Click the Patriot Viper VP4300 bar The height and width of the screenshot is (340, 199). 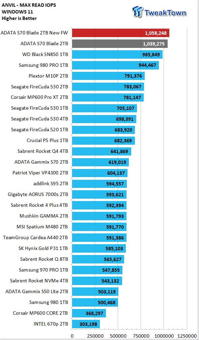[x=100, y=173]
